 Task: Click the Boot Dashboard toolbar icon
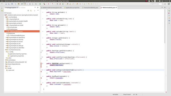pos(12,4)
